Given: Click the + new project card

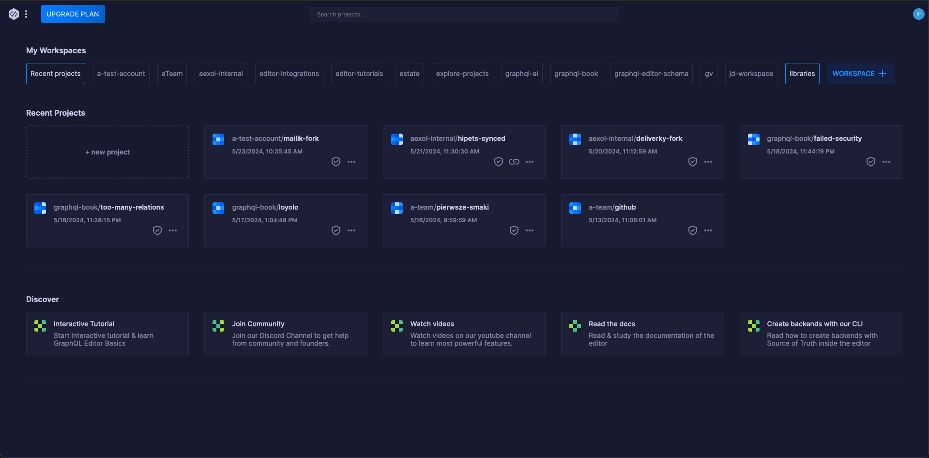Looking at the screenshot, I should (107, 152).
